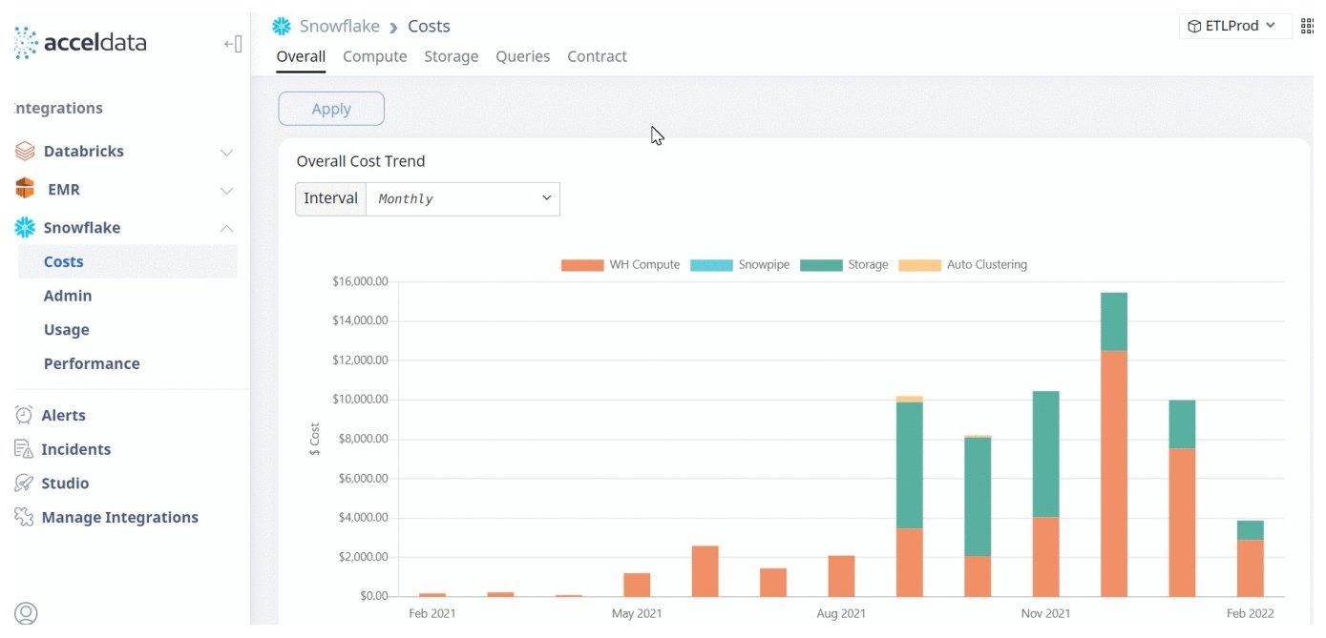Collapse the sidebar with the arrow icon
Screen dimensions: 1326x638
tap(232, 44)
